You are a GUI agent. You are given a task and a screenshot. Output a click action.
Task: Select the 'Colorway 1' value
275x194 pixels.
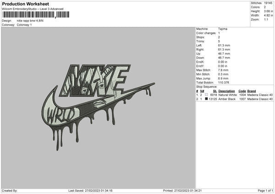[24, 25]
